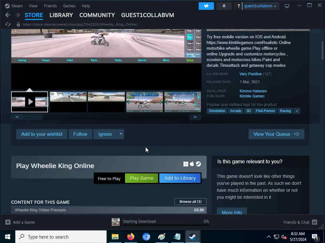Reload the store page
The height and width of the screenshot is (243, 325).
8,24
